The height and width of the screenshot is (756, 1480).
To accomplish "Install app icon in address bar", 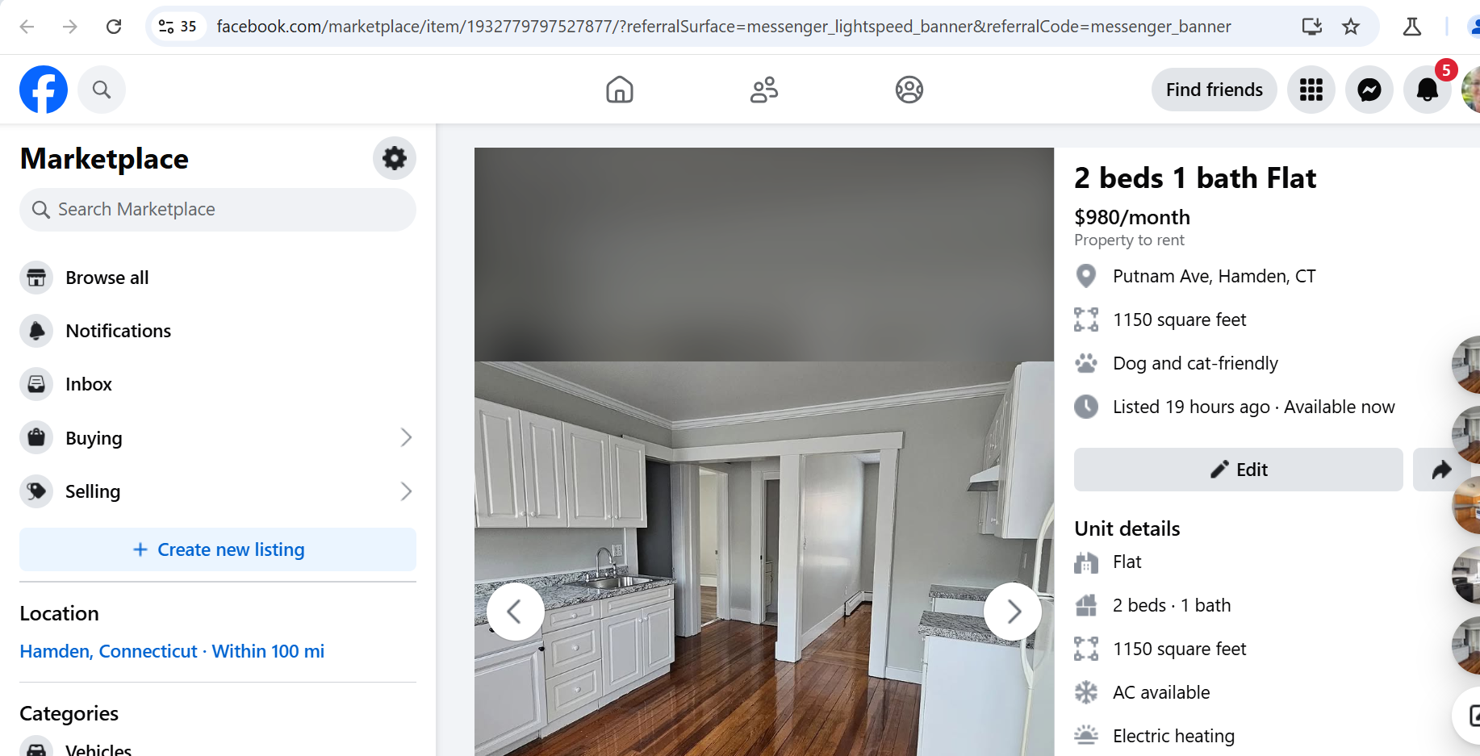I will coord(1312,27).
